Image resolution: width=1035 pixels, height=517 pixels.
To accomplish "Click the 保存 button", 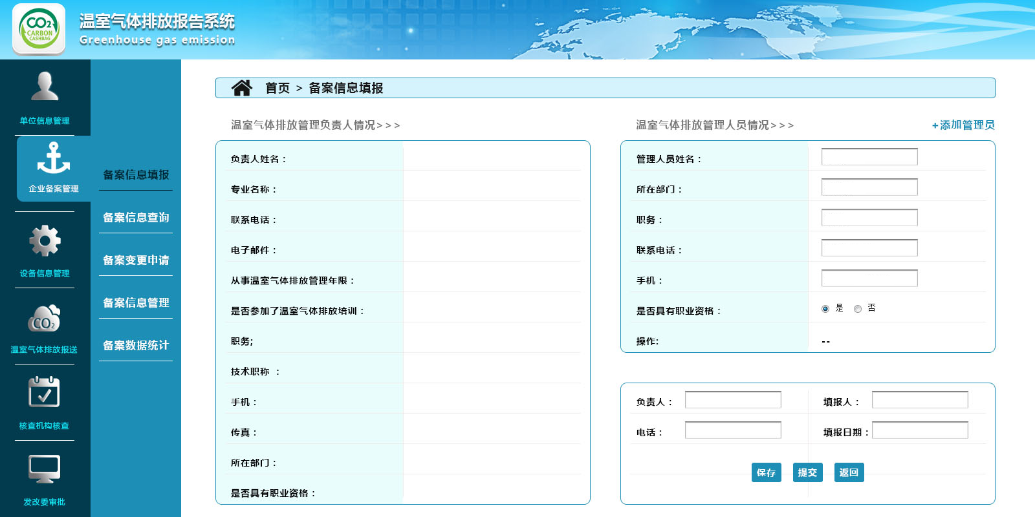I will tap(767, 472).
